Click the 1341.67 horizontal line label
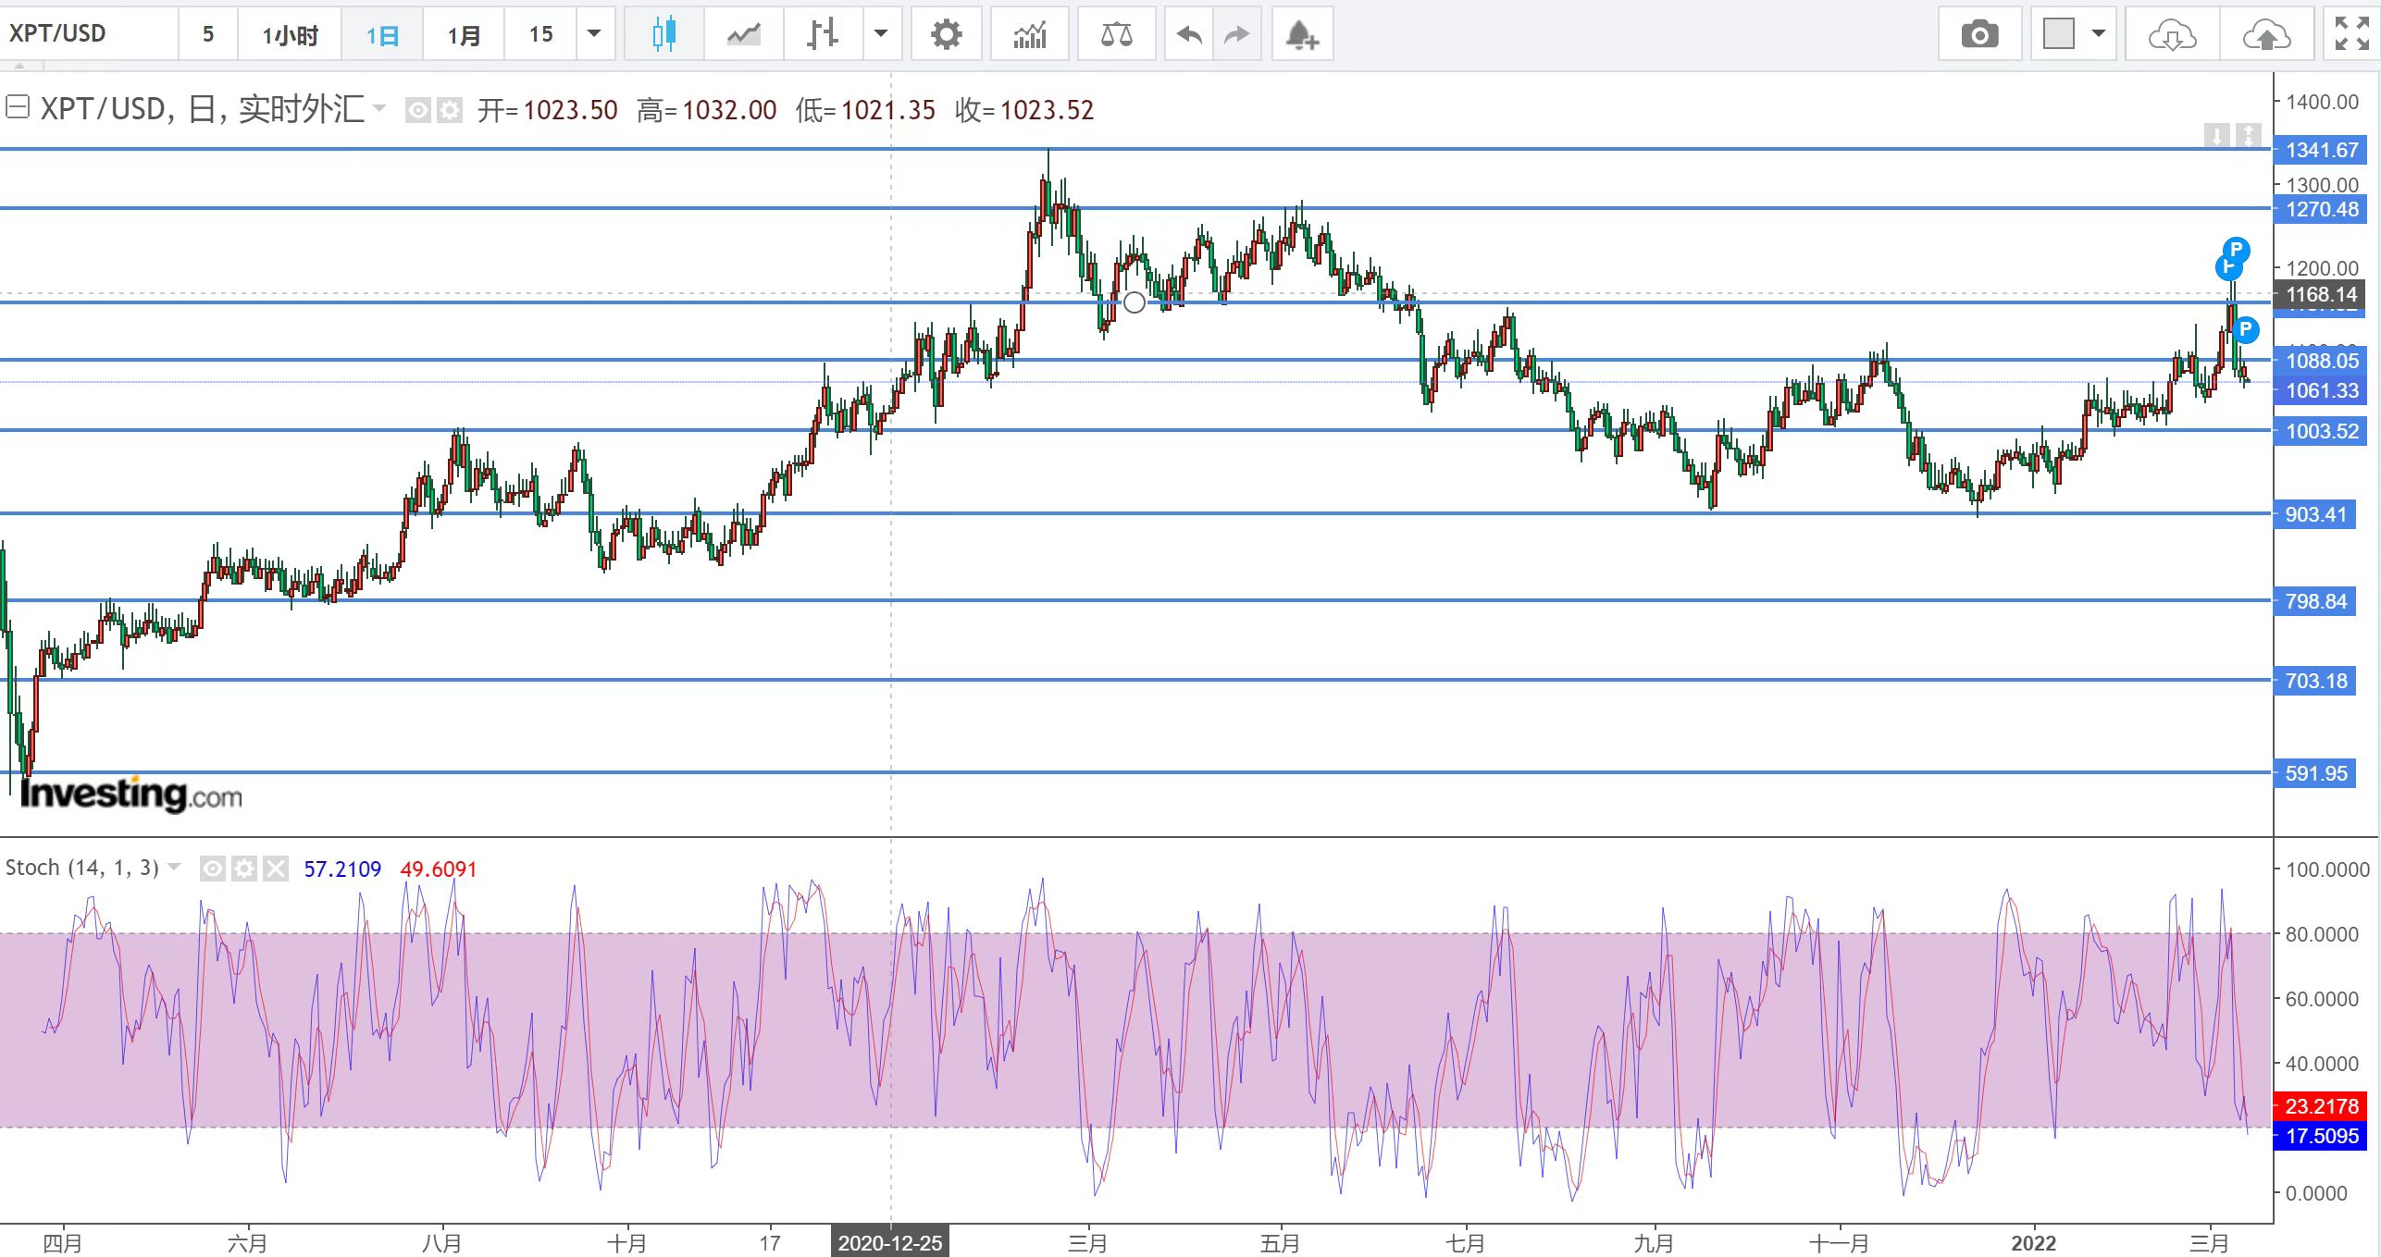Screen dimensions: 2381x1257 tap(2321, 150)
